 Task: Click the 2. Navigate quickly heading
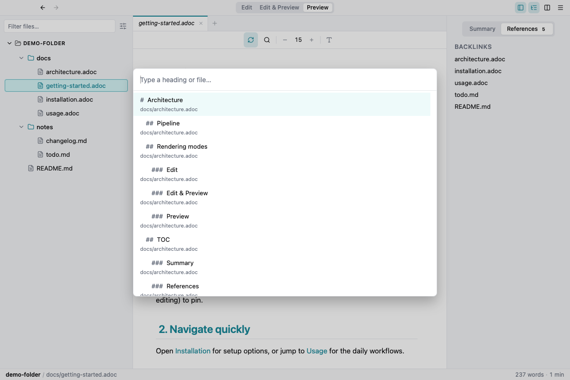pos(204,329)
